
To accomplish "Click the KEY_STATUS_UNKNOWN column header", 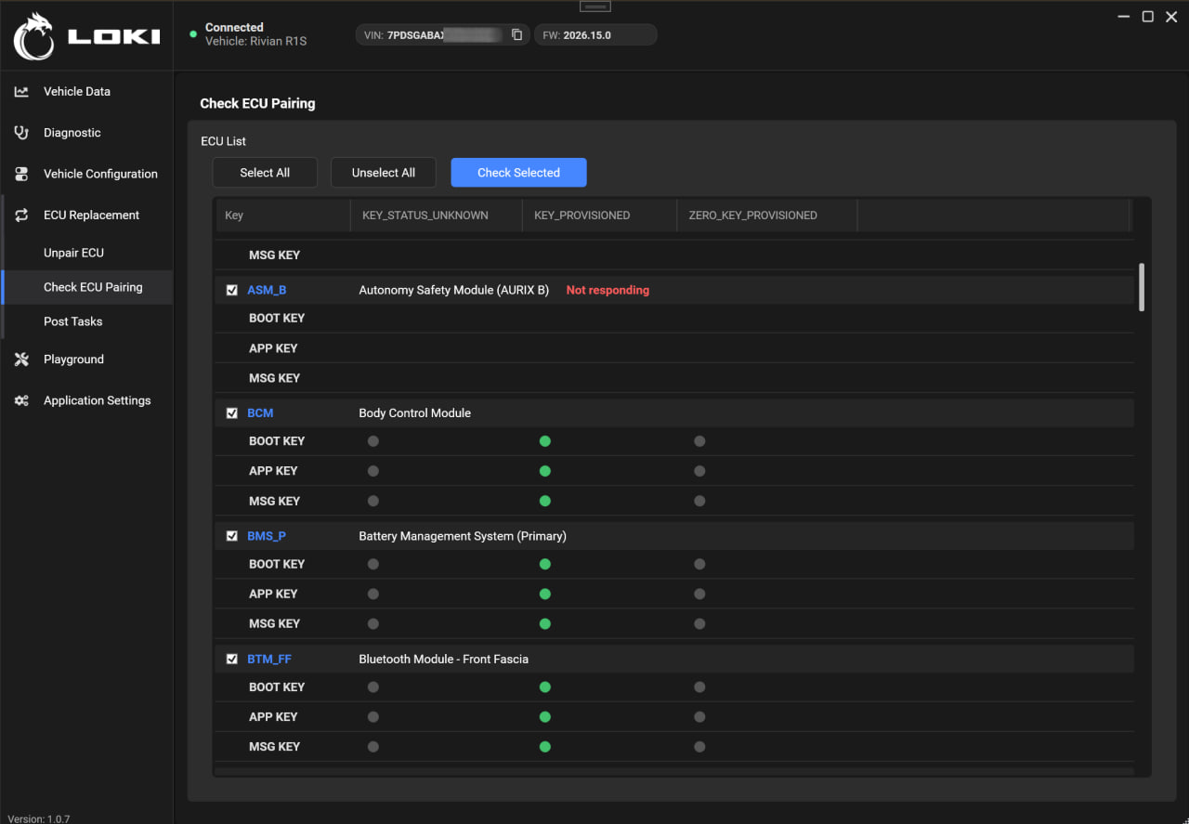I will [x=436, y=216].
